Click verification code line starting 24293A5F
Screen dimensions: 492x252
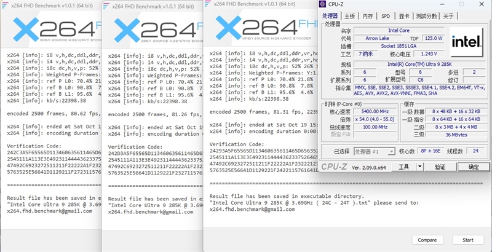coord(264,151)
